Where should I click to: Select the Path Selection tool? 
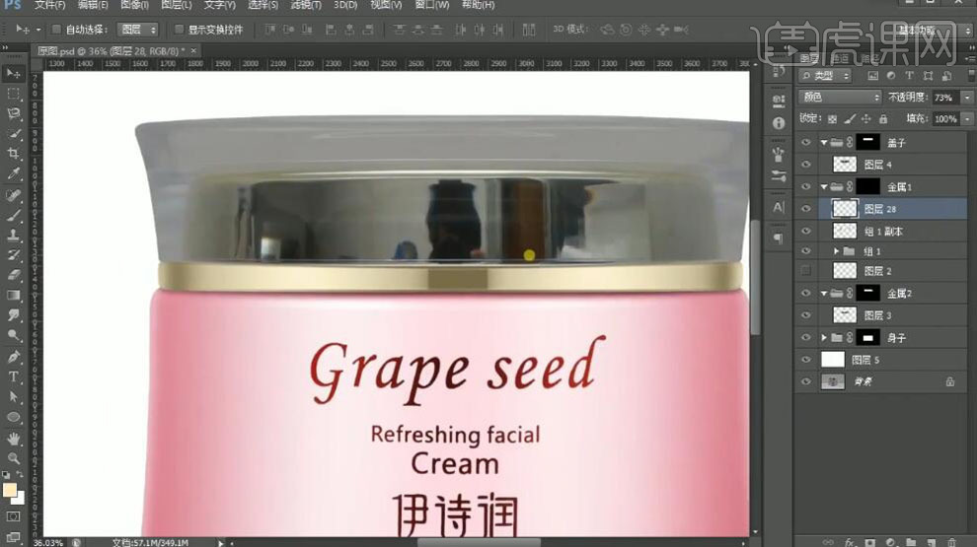(13, 397)
